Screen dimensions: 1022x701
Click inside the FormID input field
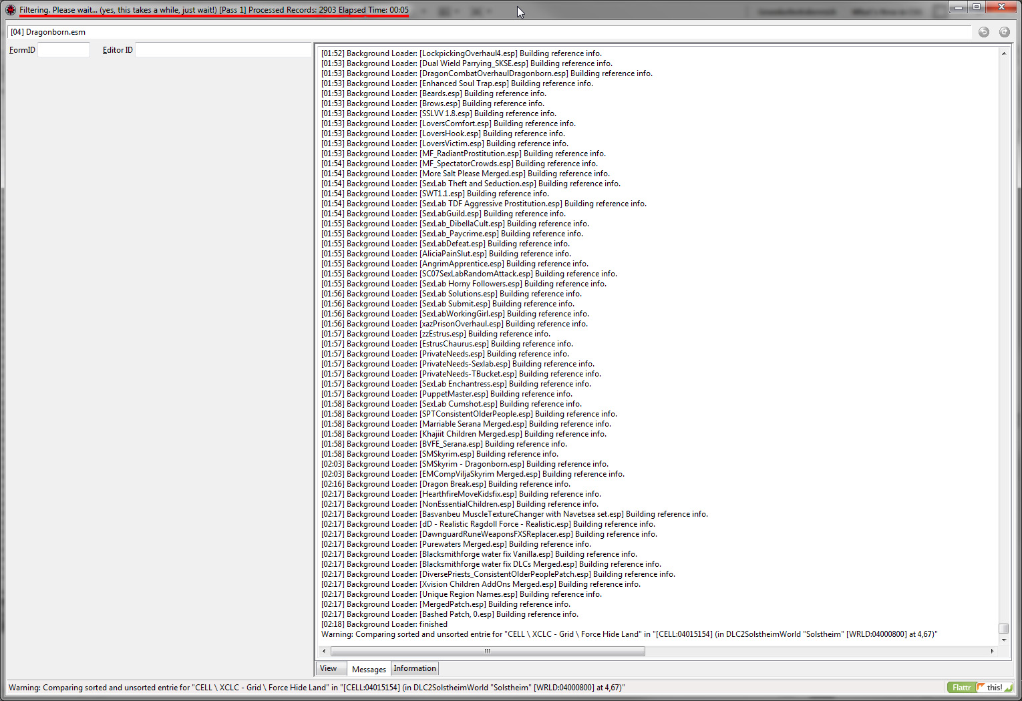(x=63, y=49)
